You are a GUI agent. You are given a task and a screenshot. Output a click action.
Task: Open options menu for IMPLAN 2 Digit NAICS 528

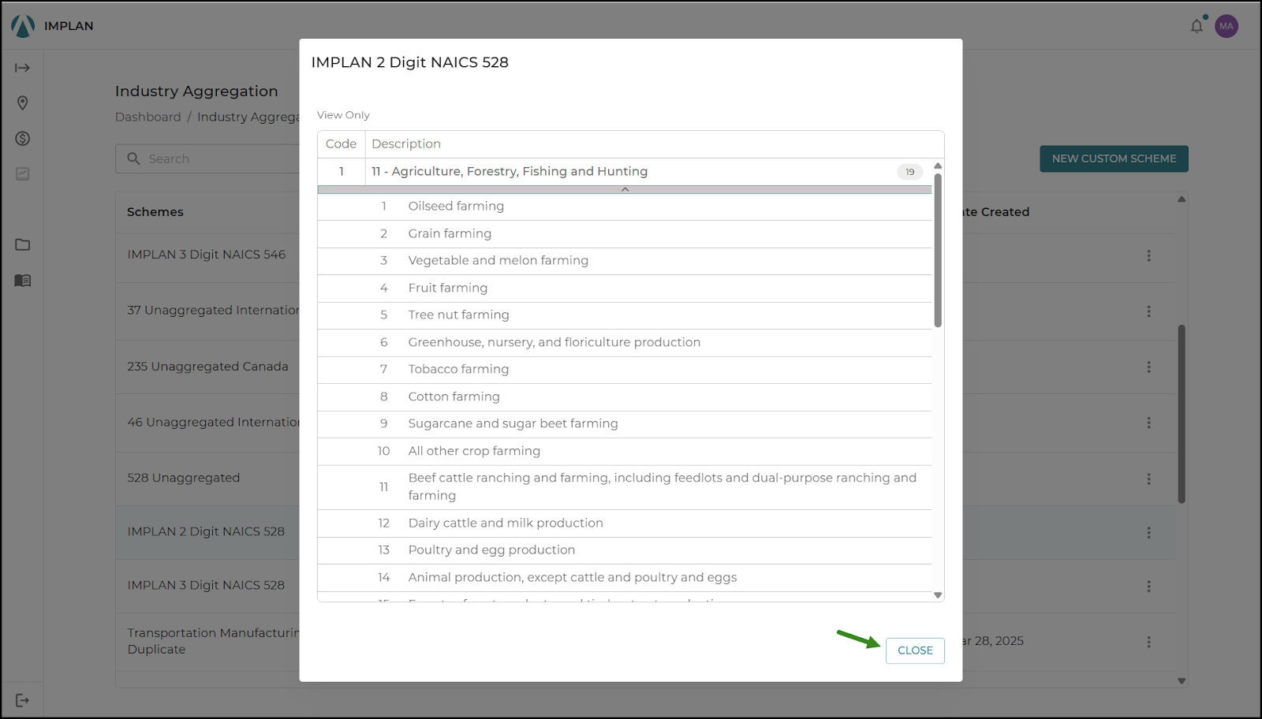[1148, 533]
